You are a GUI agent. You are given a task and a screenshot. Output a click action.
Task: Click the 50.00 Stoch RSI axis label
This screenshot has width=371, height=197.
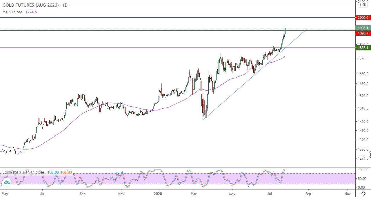tap(362, 179)
